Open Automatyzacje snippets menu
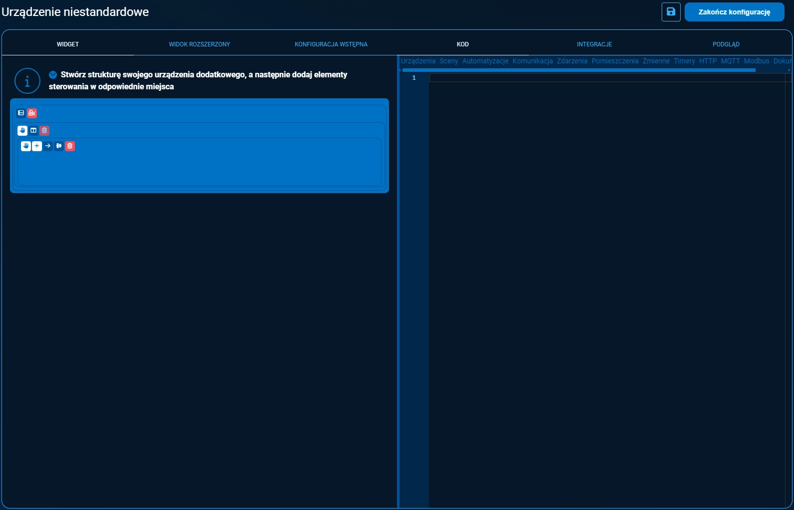 (485, 61)
